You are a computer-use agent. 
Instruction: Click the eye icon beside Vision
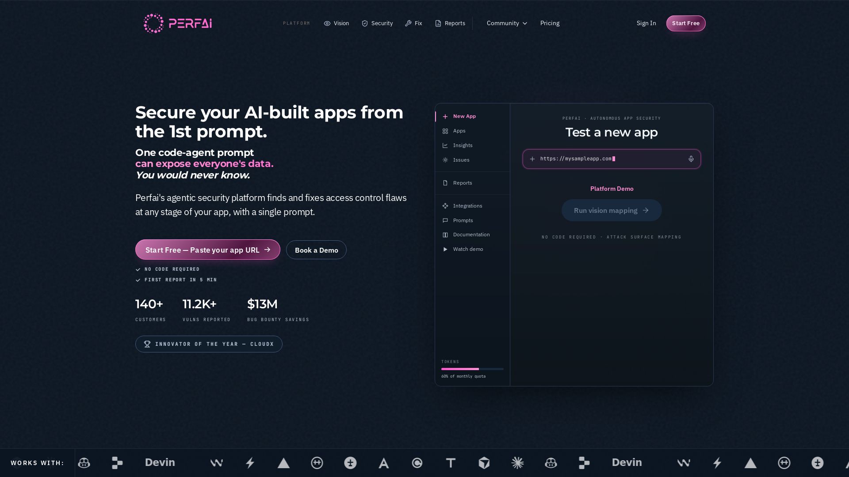click(327, 23)
